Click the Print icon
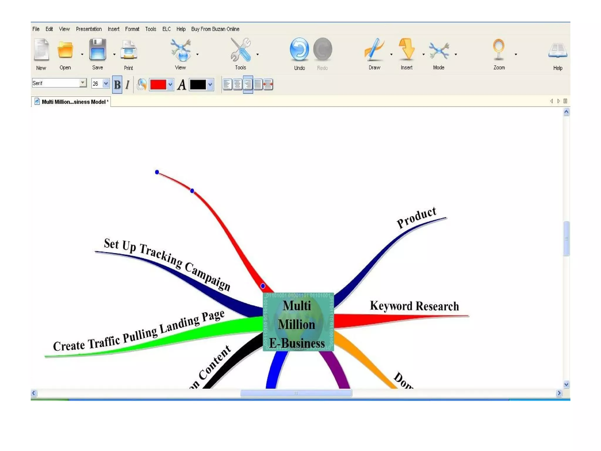 click(129, 51)
